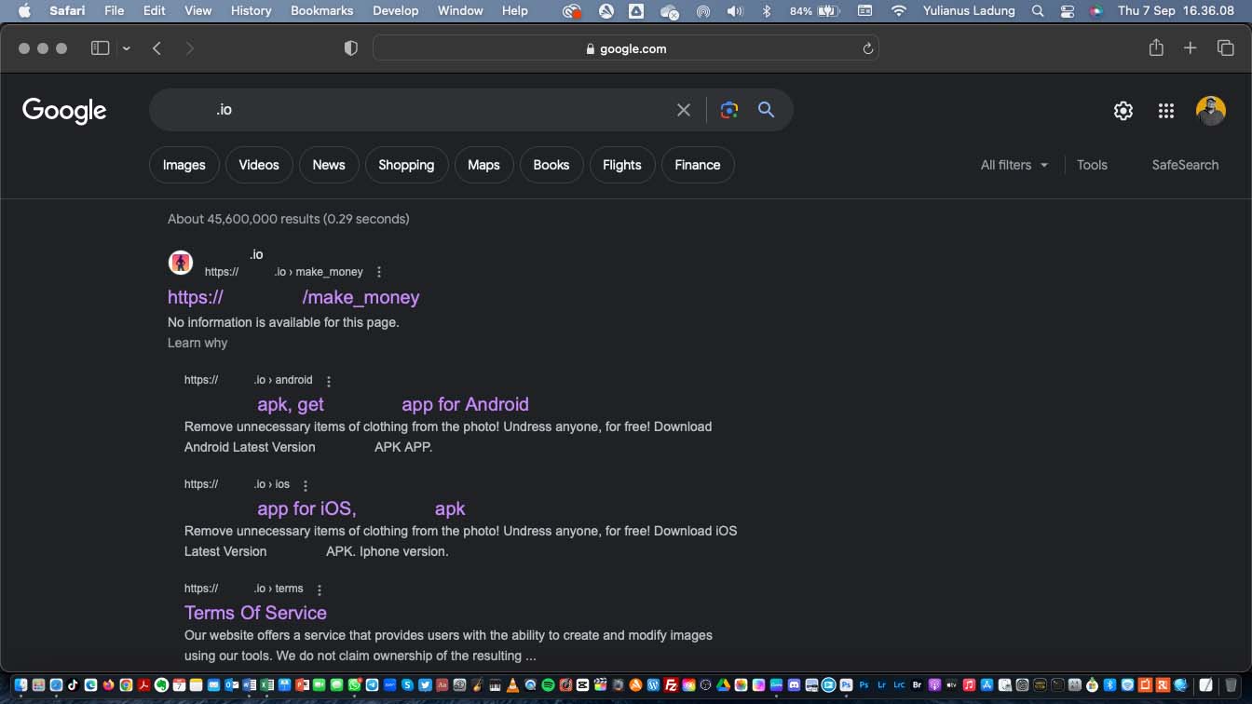The image size is (1252, 704).
Task: Select the News filter tab
Action: pos(328,165)
